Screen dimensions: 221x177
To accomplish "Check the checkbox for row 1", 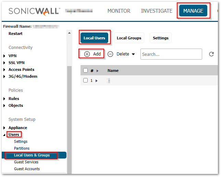I will coord(86,80).
